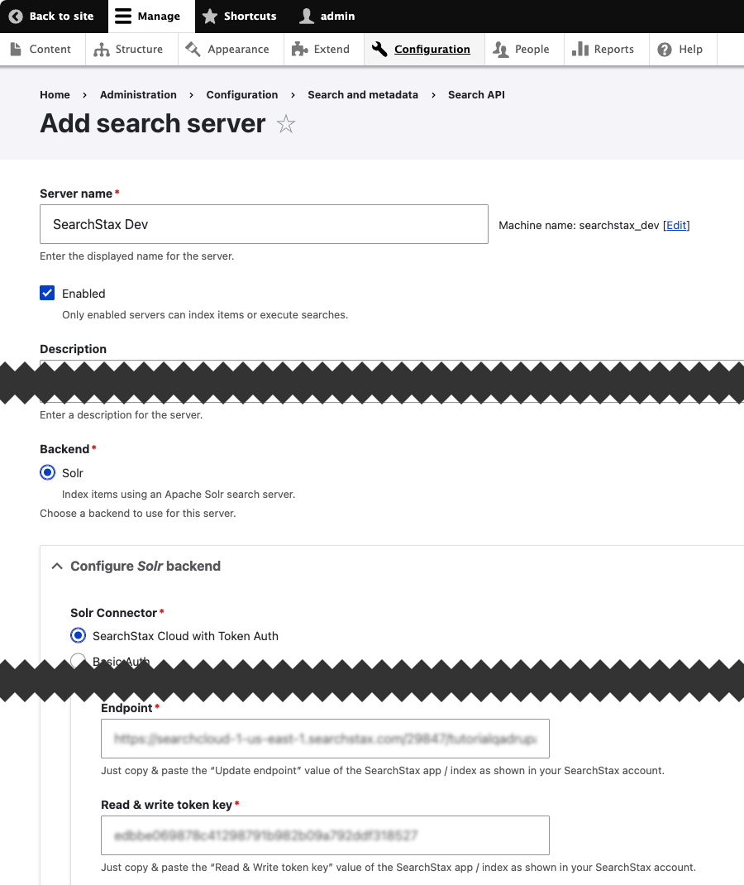Click the Extend puzzle piece icon
Screen dimensions: 744x885
[299, 49]
